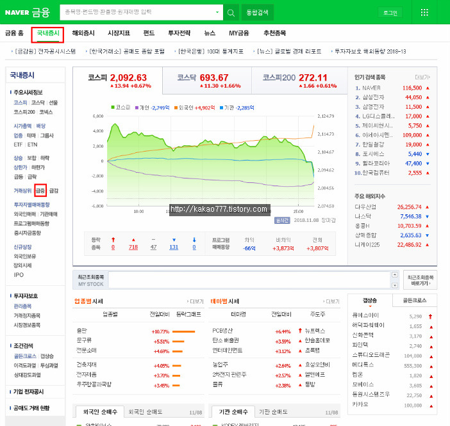Open the 뉴스 menu
This screenshot has height=426, width=450.
coord(210,33)
